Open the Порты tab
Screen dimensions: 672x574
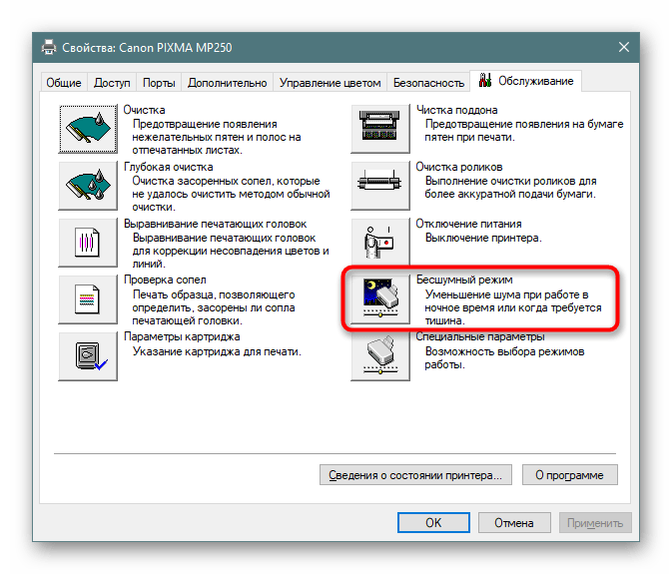click(x=159, y=83)
